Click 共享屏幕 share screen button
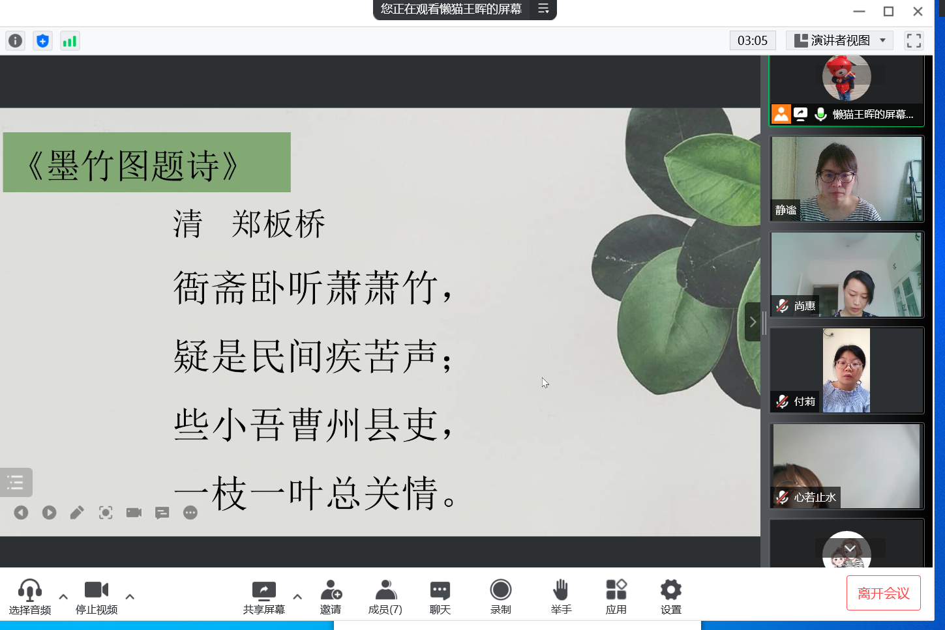 264,597
